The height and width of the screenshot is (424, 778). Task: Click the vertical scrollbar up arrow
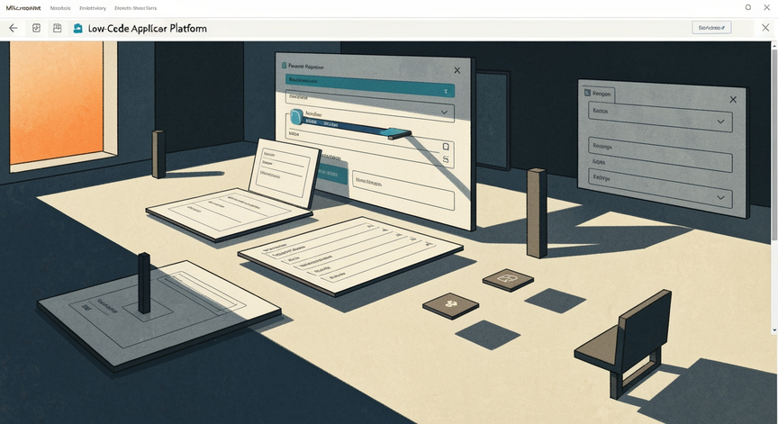click(x=774, y=46)
